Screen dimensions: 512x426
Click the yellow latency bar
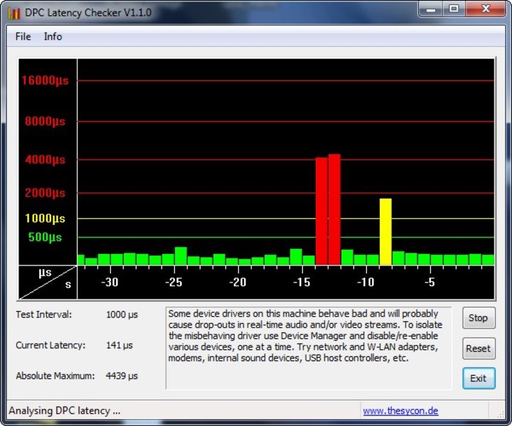pos(385,231)
